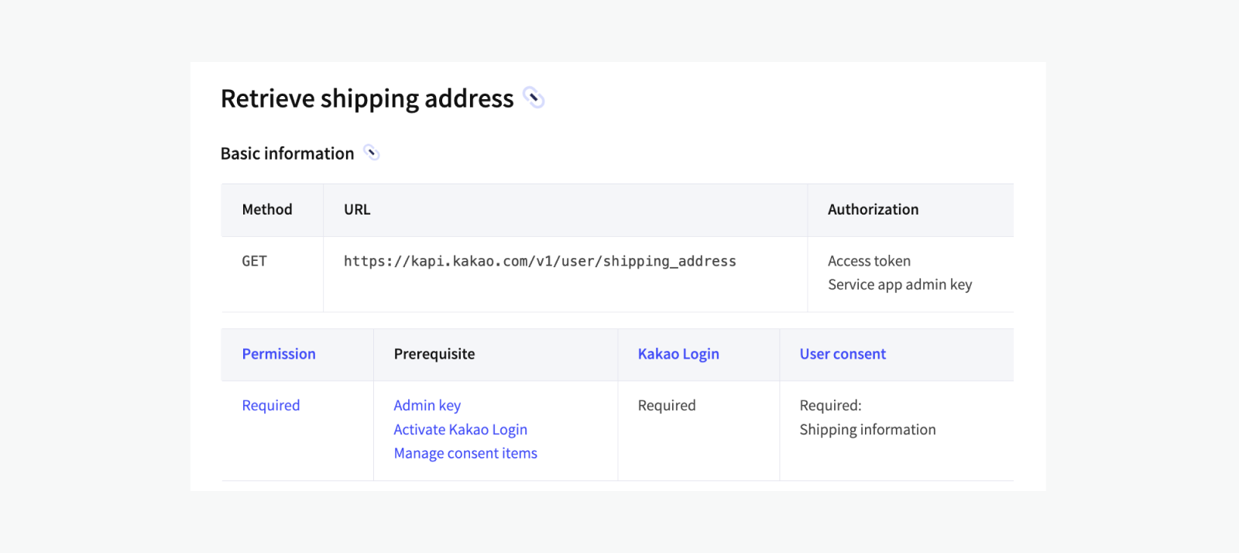This screenshot has width=1239, height=553.
Task: Click the Prerequisite column header
Action: [434, 354]
